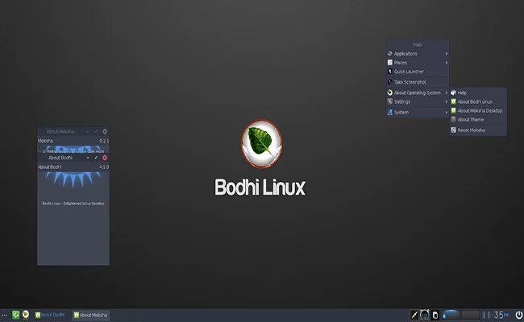524x322 pixels.
Task: Select About Operating System menu entry
Action: (418, 93)
